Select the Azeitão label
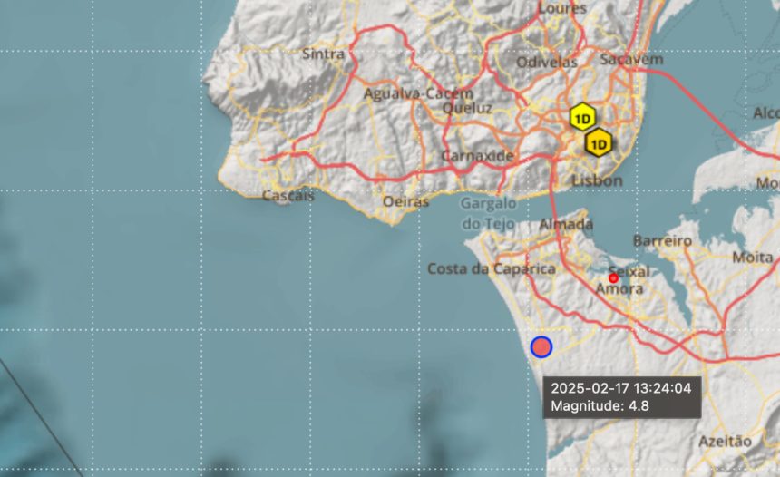 coord(726,442)
